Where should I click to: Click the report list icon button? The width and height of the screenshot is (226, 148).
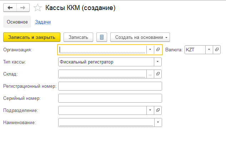click(102, 37)
